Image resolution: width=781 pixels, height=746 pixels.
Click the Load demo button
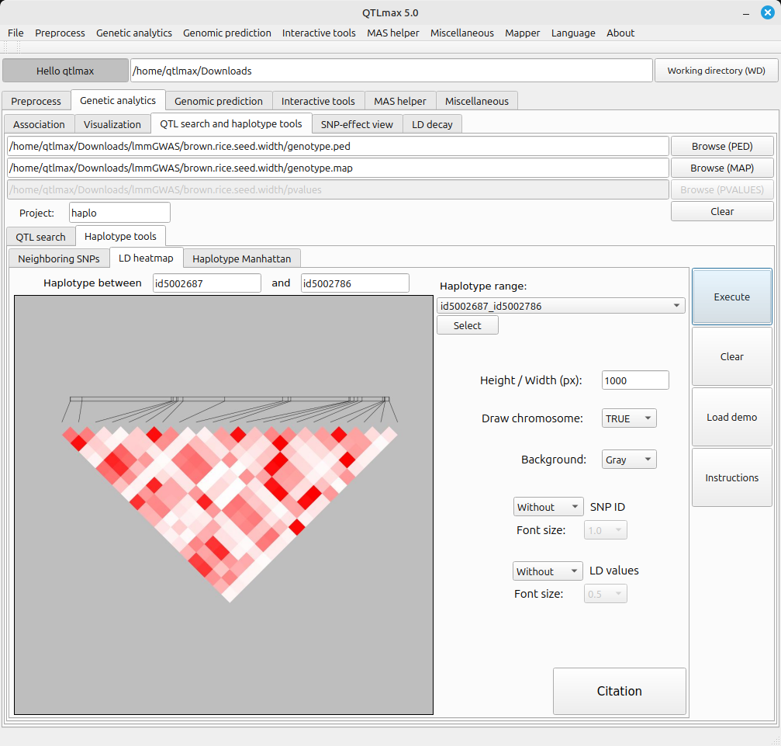(731, 417)
